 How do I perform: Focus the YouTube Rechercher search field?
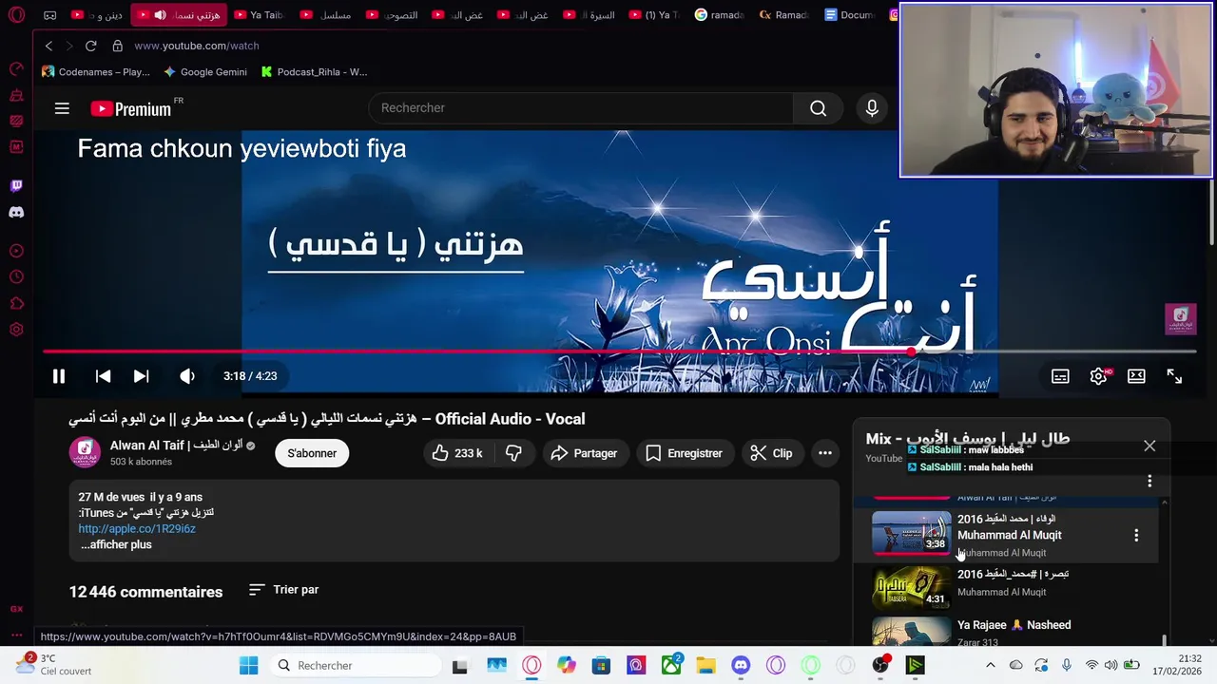tap(580, 108)
